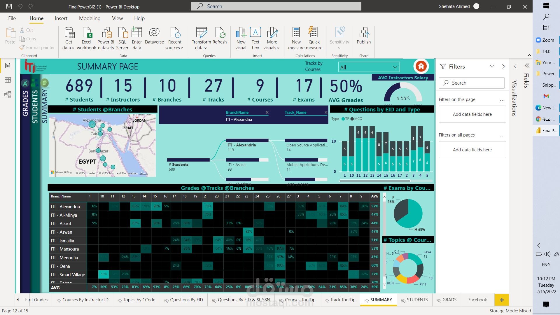
Task: Collapse the ribbon
Action: 529,55
